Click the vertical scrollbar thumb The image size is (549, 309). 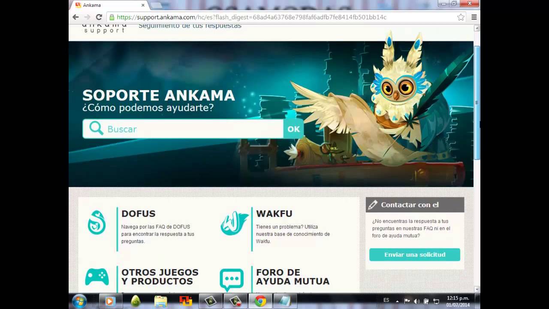[x=477, y=103]
